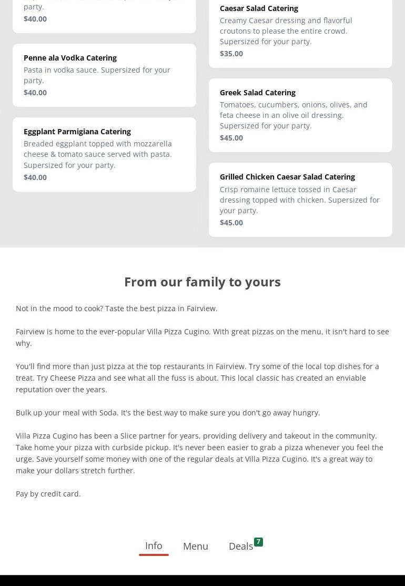
Task: Click the Greek Salad description text
Action: coord(293,115)
